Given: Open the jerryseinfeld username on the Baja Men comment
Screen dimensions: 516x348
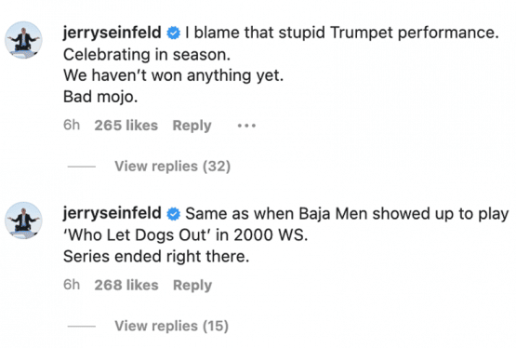Looking at the screenshot, I should pyautogui.click(x=112, y=213).
